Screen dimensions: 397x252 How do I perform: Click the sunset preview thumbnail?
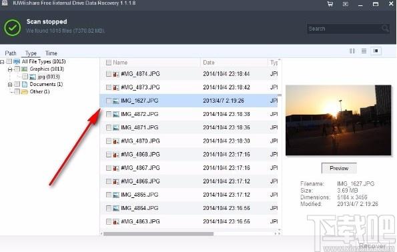(x=338, y=120)
